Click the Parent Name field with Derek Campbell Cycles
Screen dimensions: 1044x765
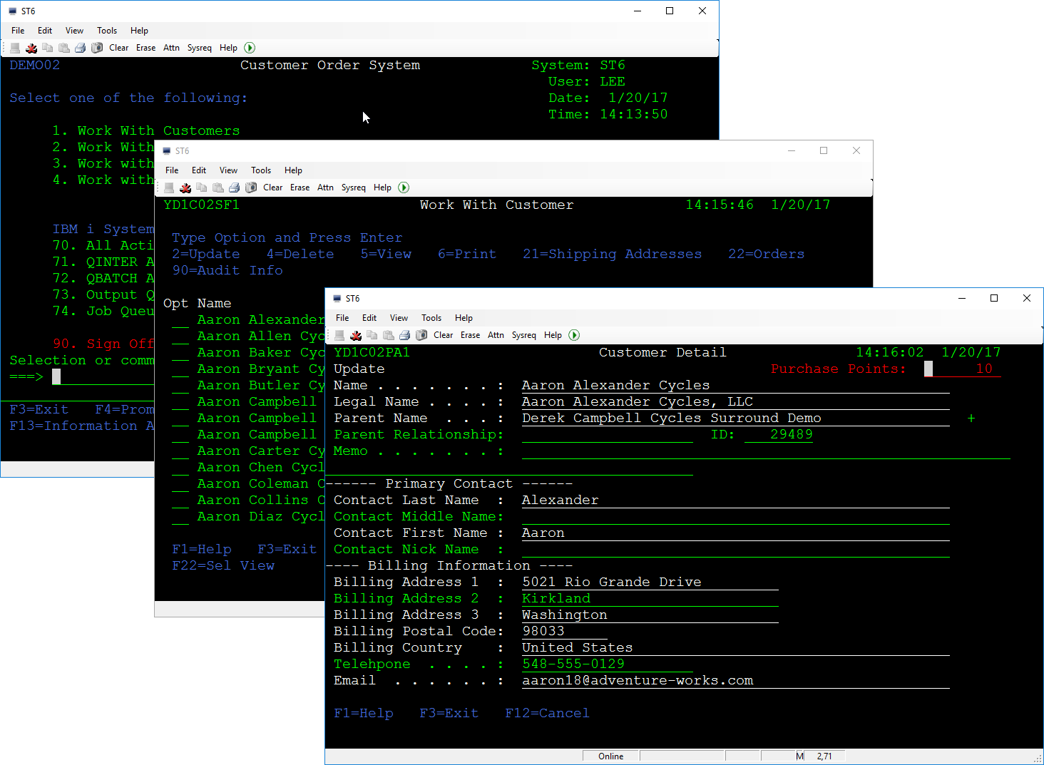pyautogui.click(x=735, y=419)
